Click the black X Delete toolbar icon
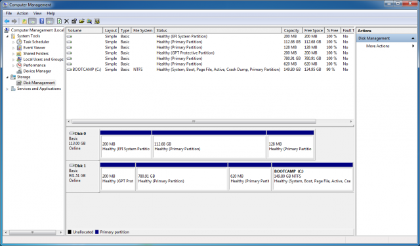The width and height of the screenshot is (420, 246). point(66,21)
